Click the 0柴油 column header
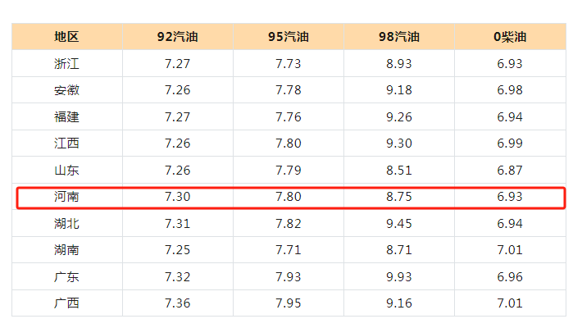582x328 pixels. pos(510,37)
